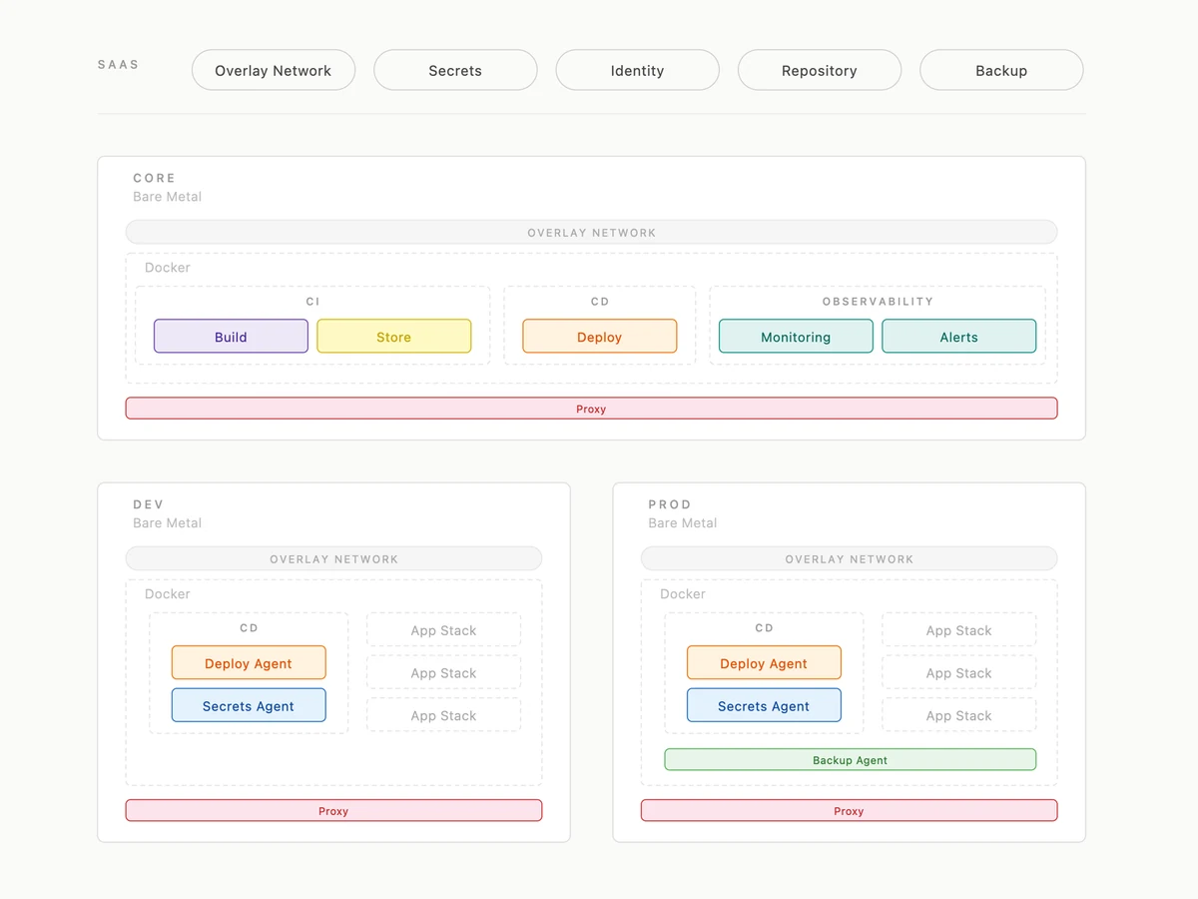Click the CD label in Dev
Image resolution: width=1198 pixels, height=899 pixels.
click(249, 628)
